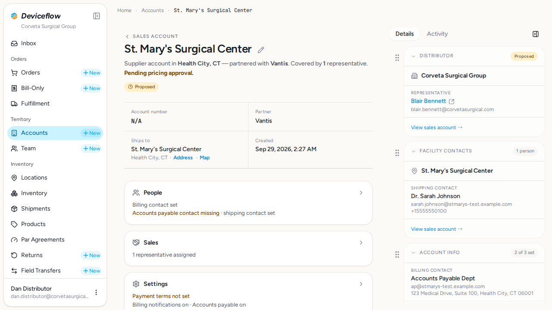Click the Par Agreements gauge icon
552x310 pixels.
(x=14, y=240)
